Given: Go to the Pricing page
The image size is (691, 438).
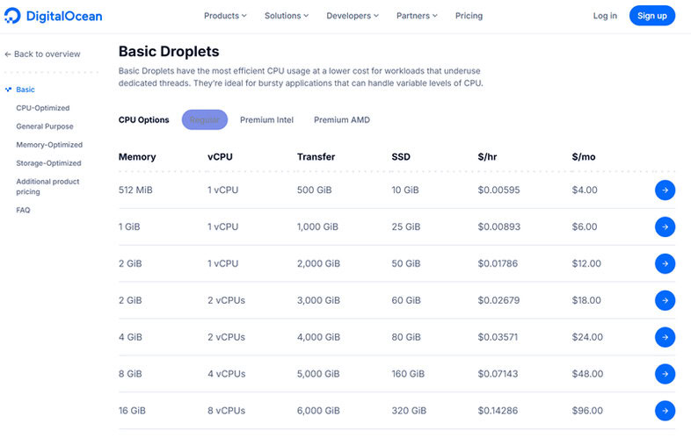Looking at the screenshot, I should click(x=469, y=16).
